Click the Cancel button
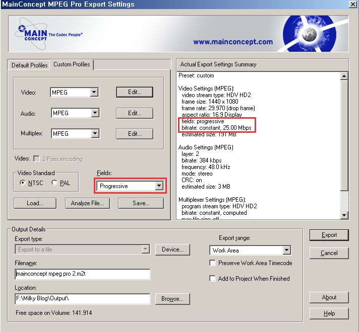The image size is (359, 332). (x=329, y=253)
